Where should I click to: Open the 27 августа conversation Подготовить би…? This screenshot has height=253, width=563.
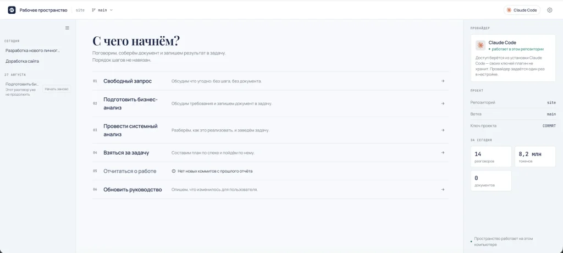point(22,84)
